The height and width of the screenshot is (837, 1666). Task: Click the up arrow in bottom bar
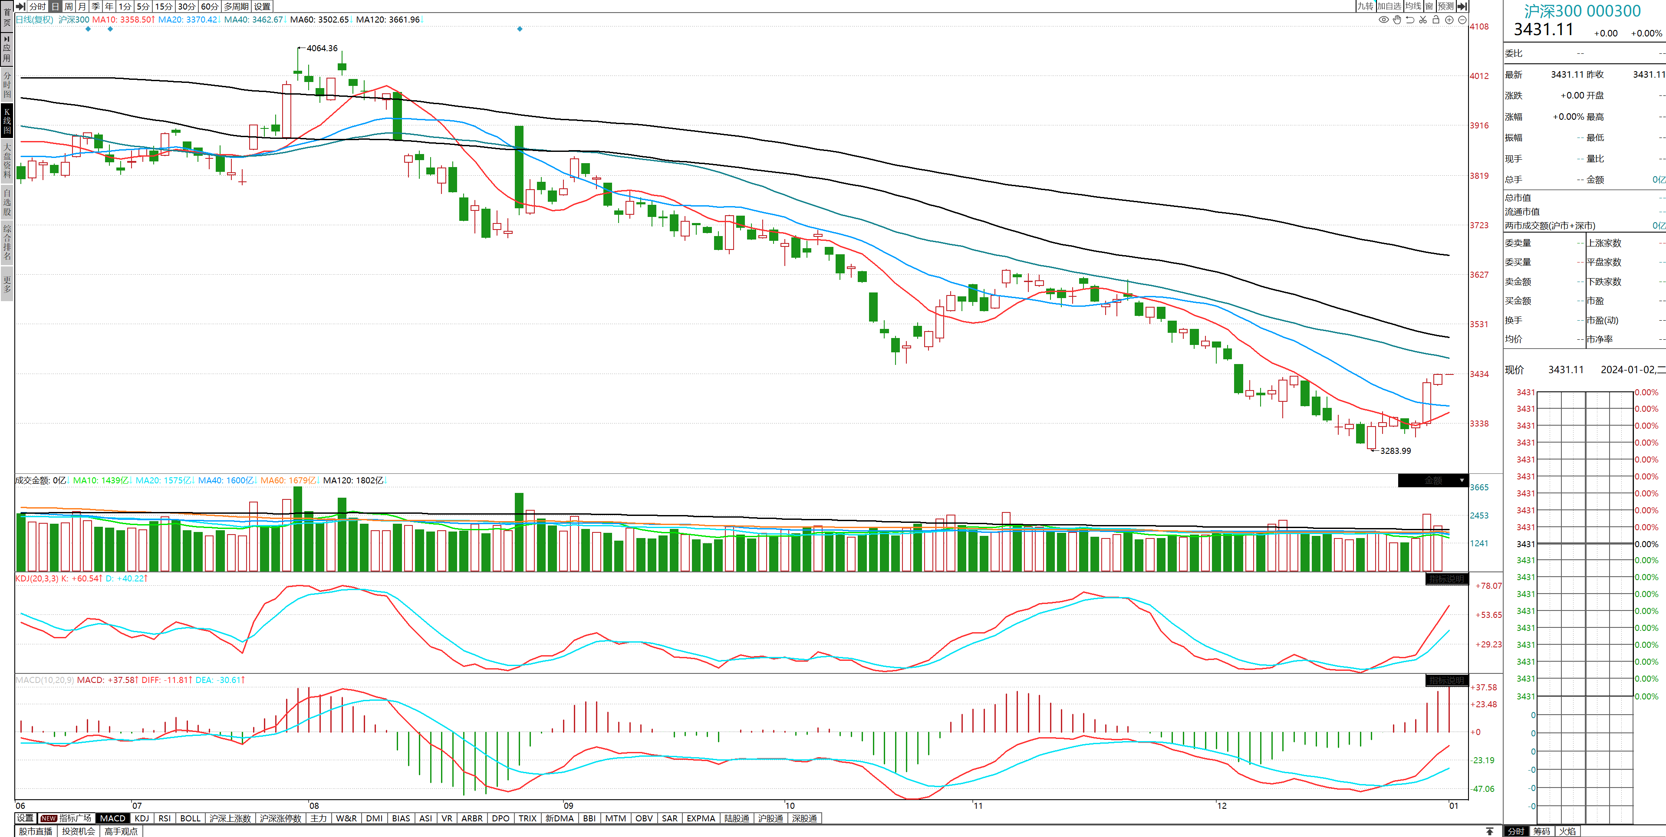(1489, 831)
